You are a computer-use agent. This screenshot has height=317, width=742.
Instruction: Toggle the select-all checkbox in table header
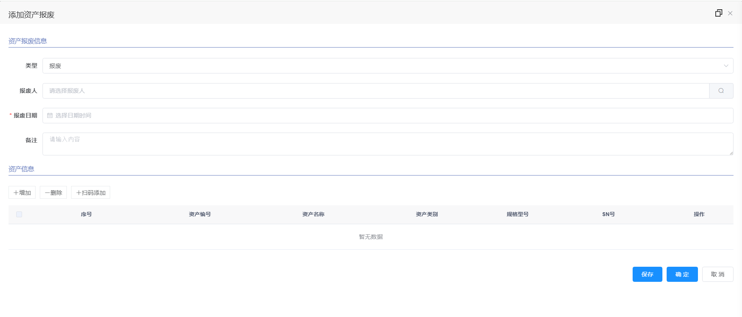[x=19, y=215]
